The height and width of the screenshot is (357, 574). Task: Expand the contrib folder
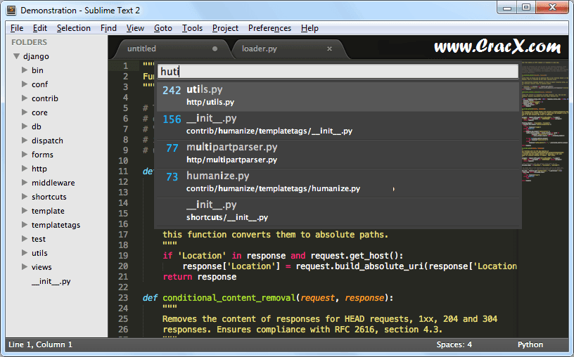point(24,98)
